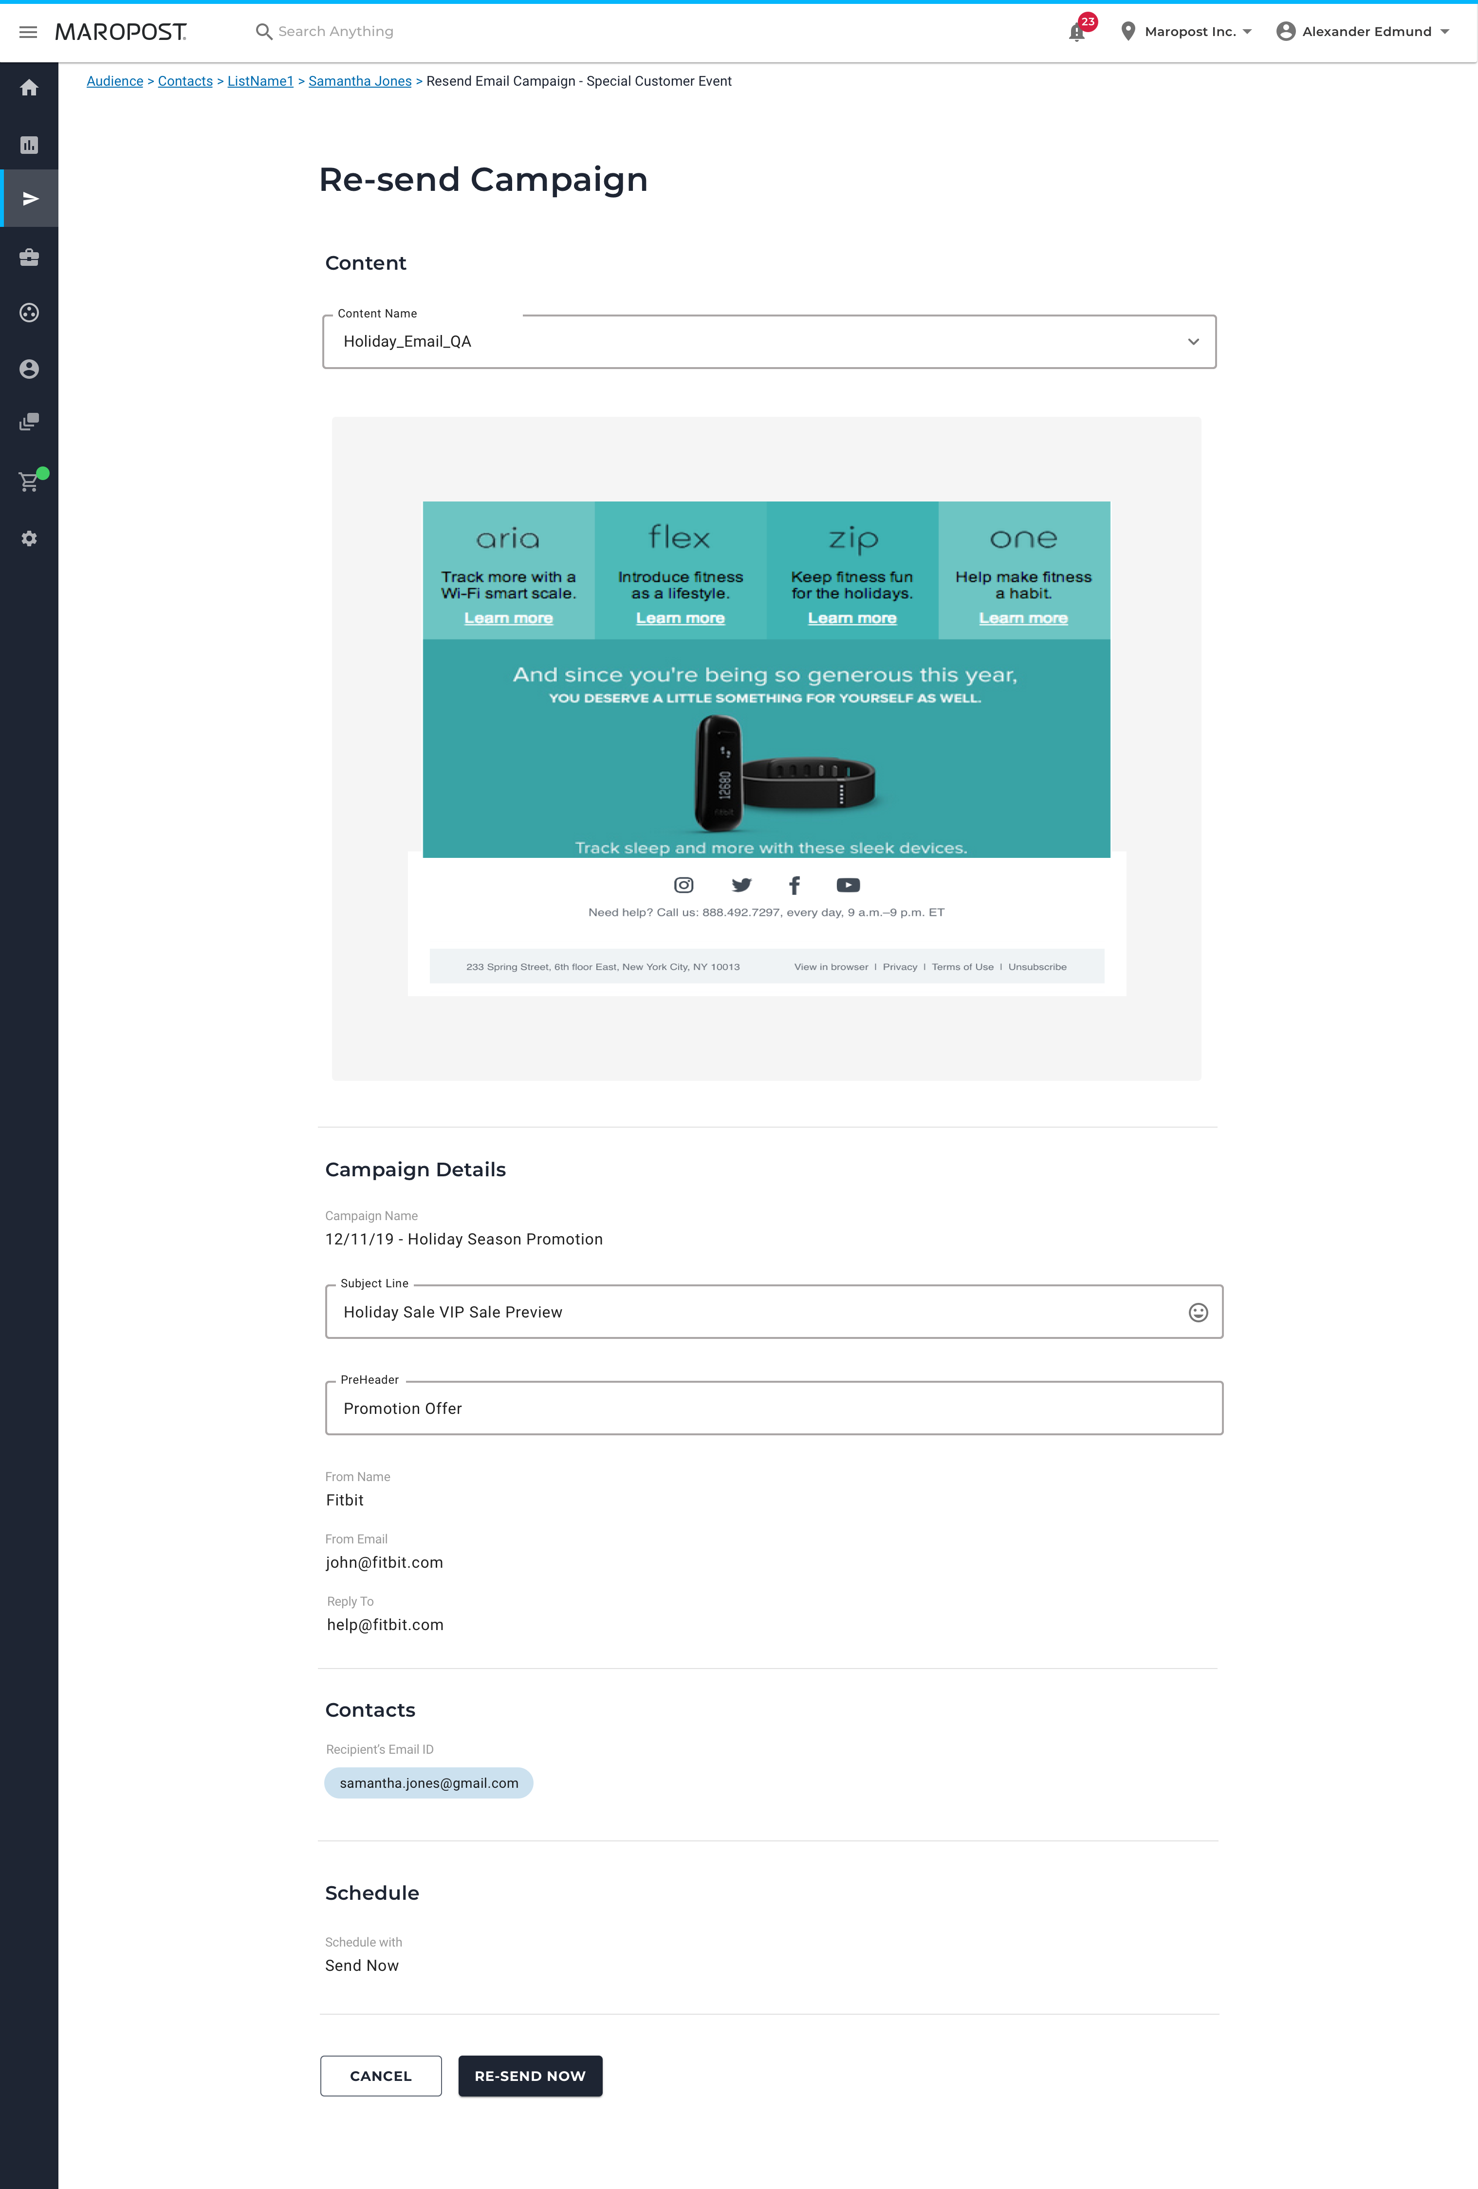Open the hamburger menu icon
The height and width of the screenshot is (2189, 1478).
28,32
